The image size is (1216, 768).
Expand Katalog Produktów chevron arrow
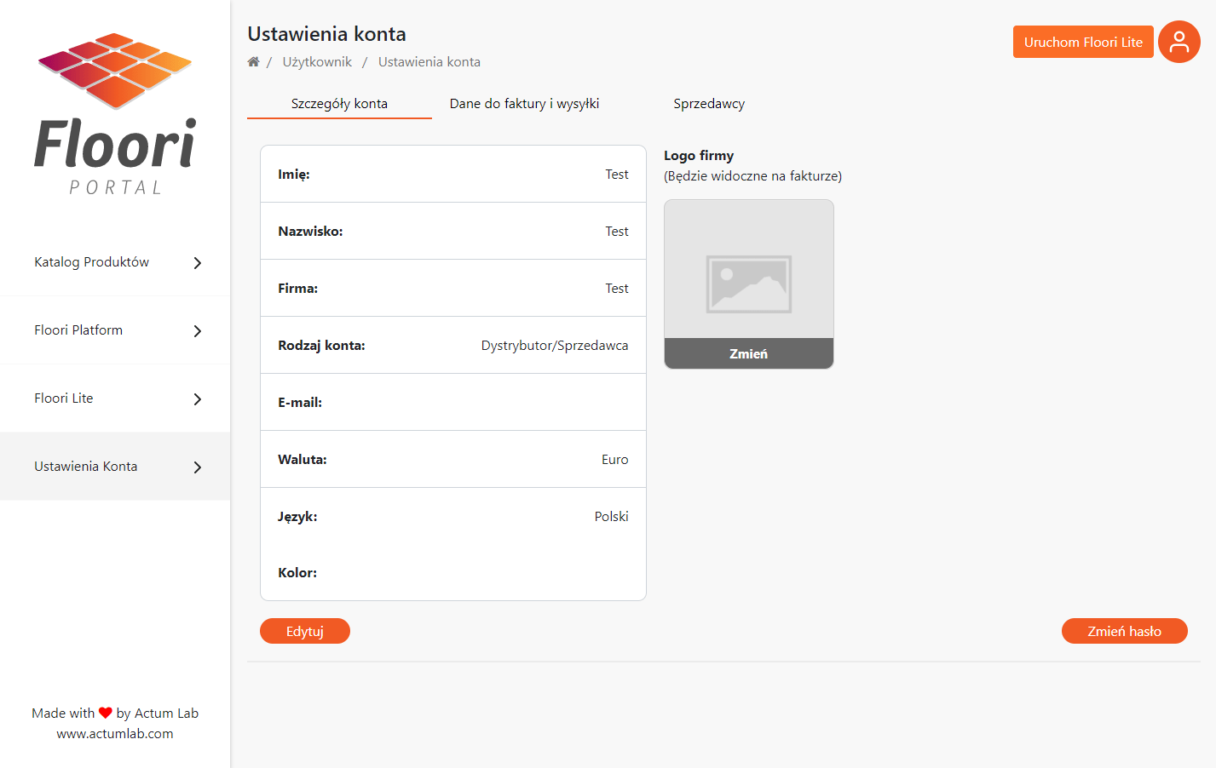(x=198, y=263)
